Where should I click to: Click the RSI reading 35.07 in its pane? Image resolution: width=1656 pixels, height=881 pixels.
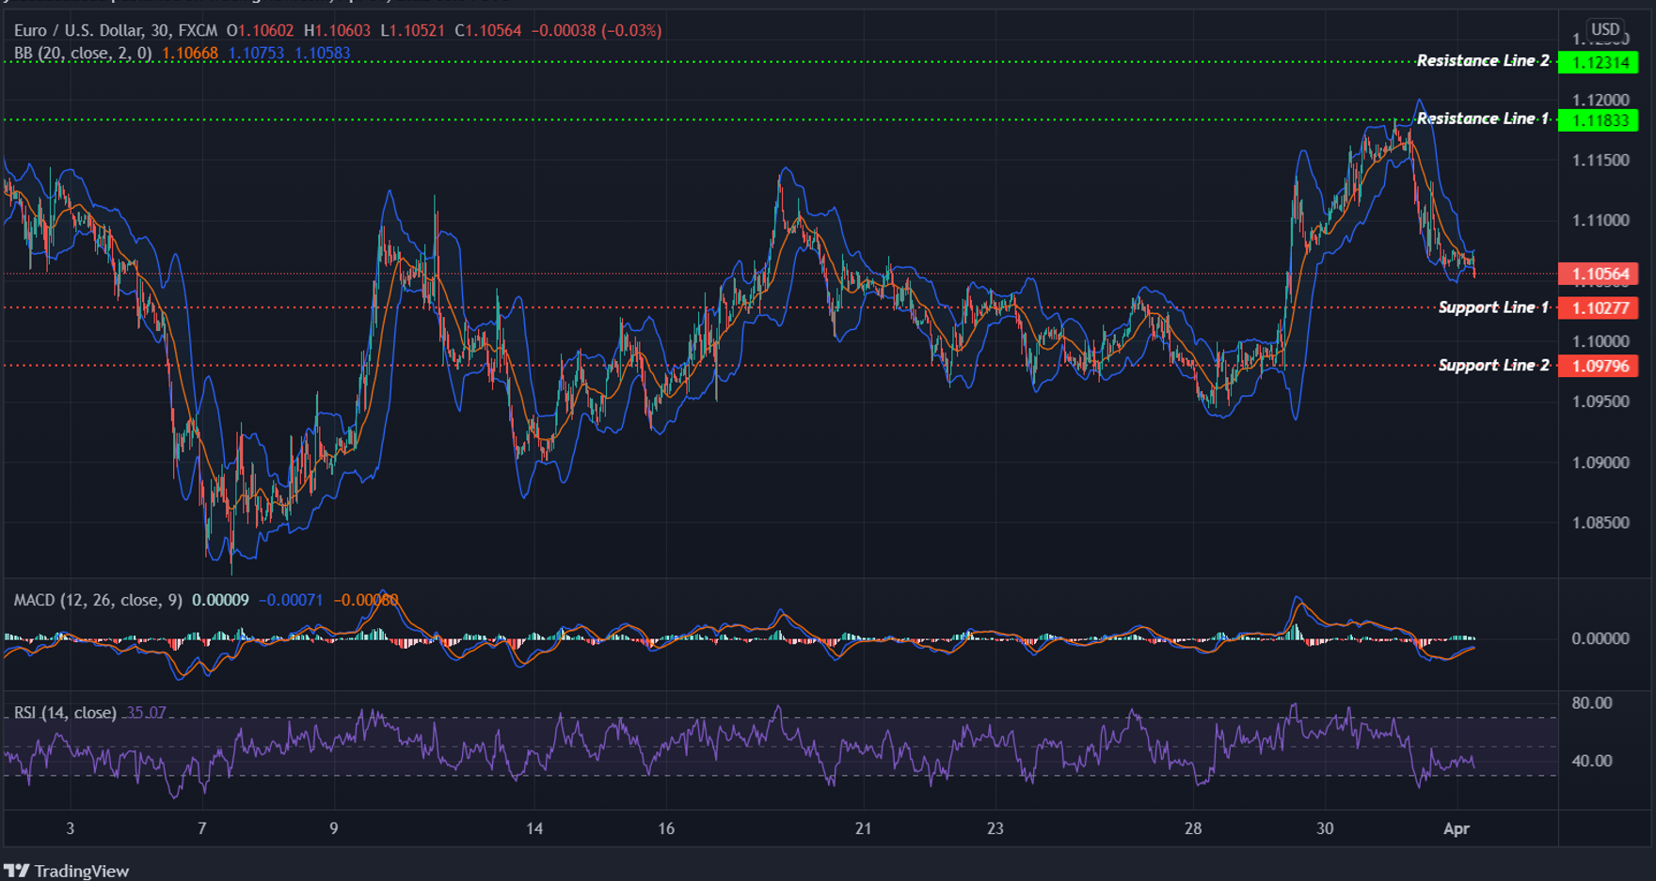point(145,712)
